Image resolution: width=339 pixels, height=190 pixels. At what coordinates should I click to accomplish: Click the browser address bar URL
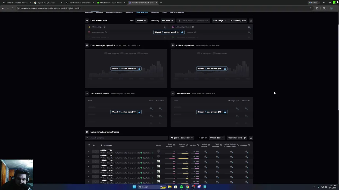click(x=50, y=8)
